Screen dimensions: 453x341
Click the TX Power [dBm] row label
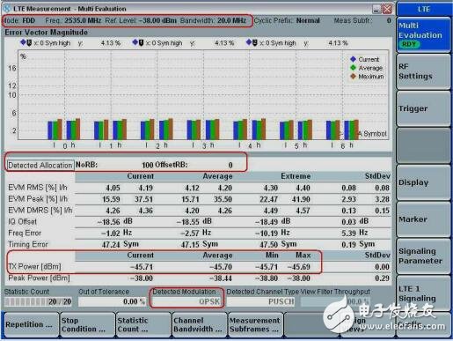(x=34, y=267)
